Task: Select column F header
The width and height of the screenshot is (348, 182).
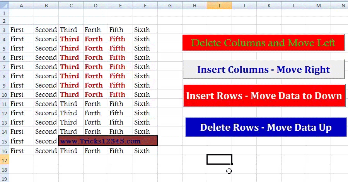Action: pyautogui.click(x=145, y=5)
